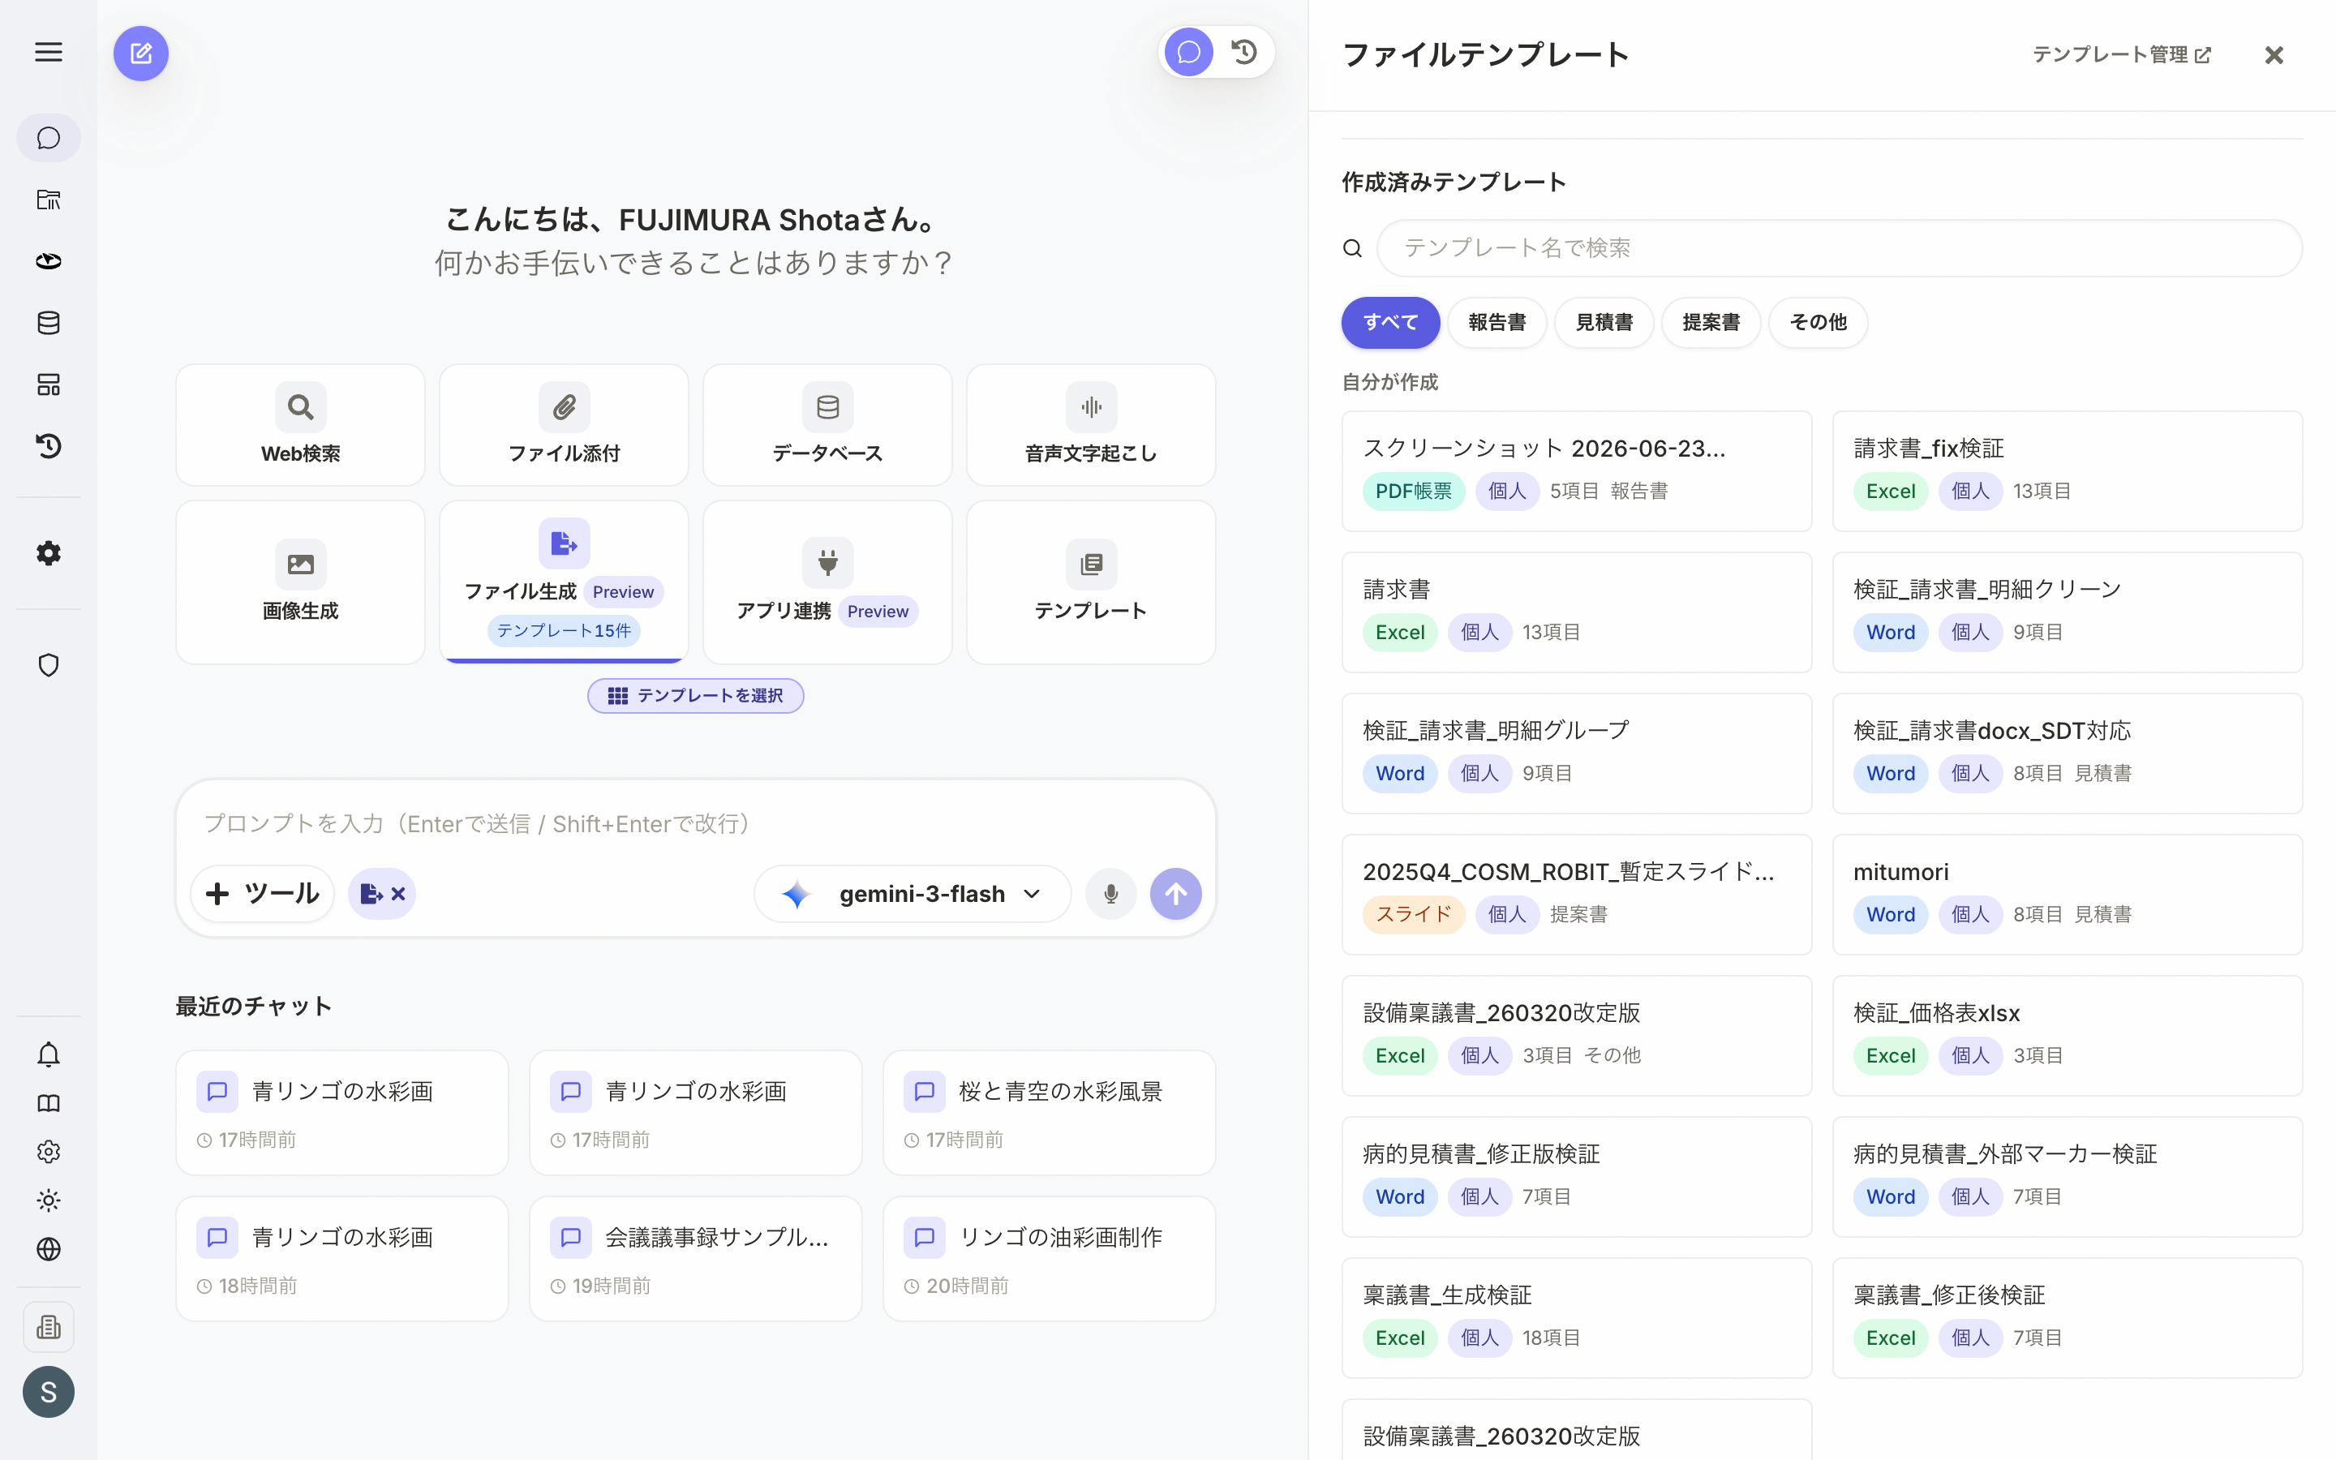Open the settings puzzle-gear sidebar icon

pyautogui.click(x=49, y=553)
